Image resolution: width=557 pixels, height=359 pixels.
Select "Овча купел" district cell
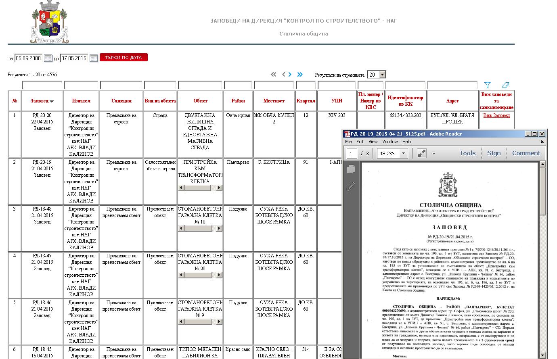point(238,115)
